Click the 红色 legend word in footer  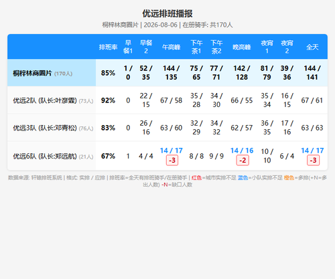point(196,178)
